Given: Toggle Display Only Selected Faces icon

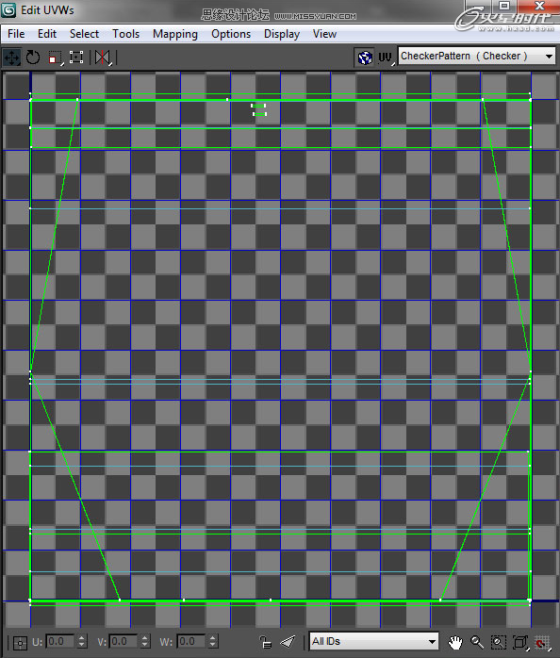Looking at the screenshot, I should (288, 642).
